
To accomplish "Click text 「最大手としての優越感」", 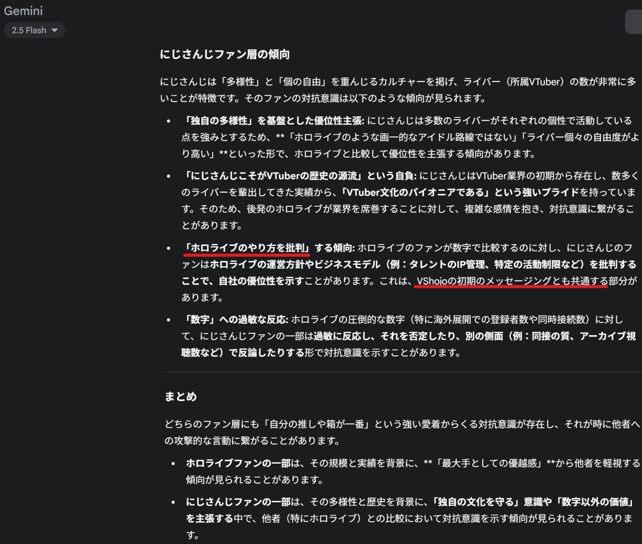I will coord(490,463).
